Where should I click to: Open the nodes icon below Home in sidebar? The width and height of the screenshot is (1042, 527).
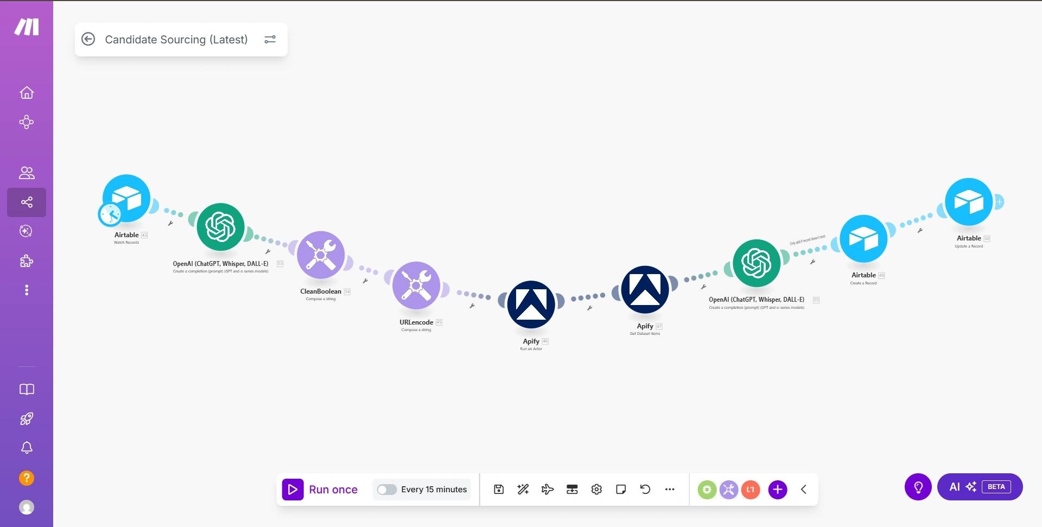coord(27,122)
